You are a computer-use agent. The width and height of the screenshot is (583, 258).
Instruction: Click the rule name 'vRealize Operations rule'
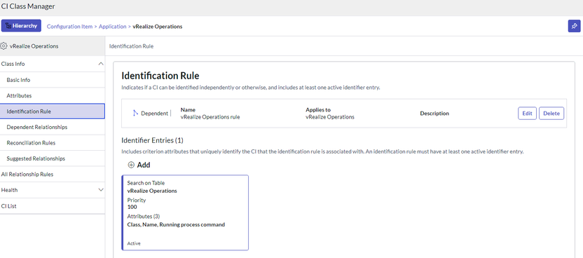tap(210, 117)
